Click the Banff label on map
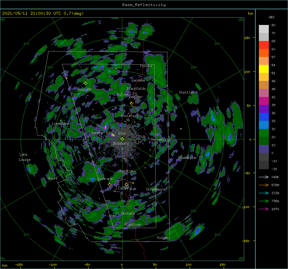Image resolution: width=288 pixels, height=269 pixels. 53,178
